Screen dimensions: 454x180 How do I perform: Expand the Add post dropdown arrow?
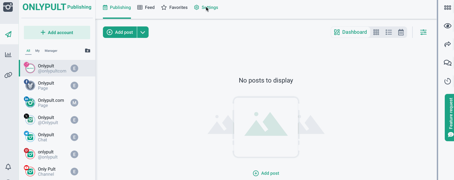pyautogui.click(x=143, y=32)
